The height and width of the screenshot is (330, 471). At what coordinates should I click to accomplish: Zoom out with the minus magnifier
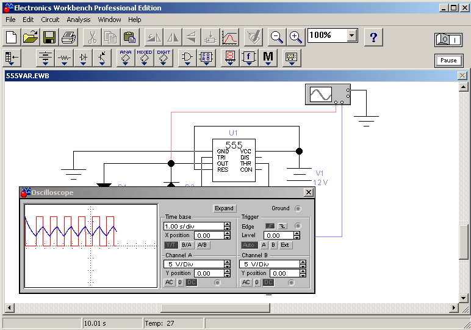point(276,37)
